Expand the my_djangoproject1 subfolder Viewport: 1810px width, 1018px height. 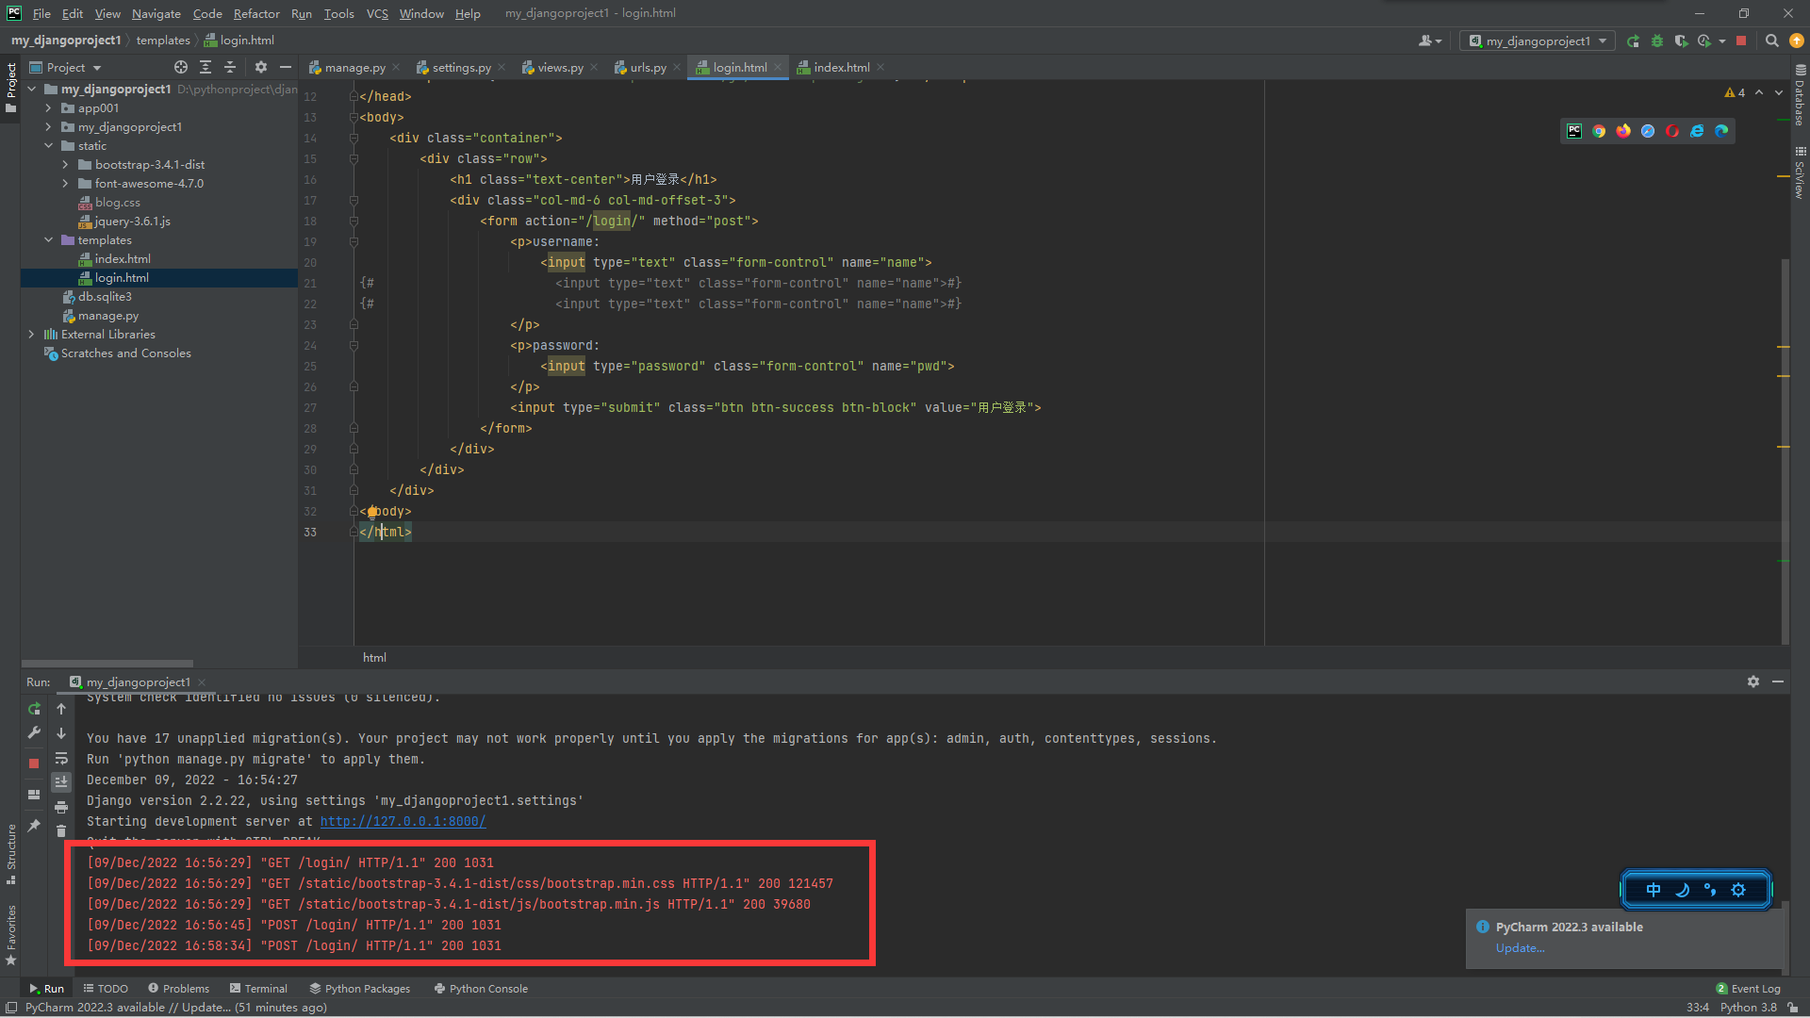pos(48,127)
